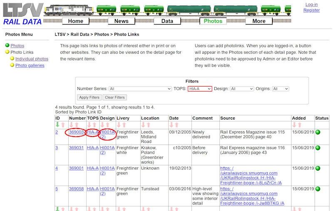Viewport: 333px width, 211px height.
Task: Go to the Data tab
Action: coord(167,21)
